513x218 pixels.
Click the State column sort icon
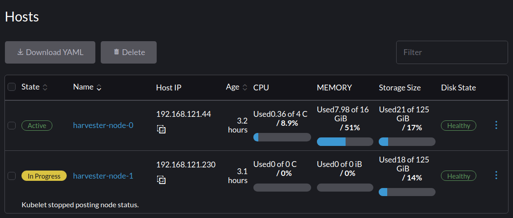click(45, 87)
